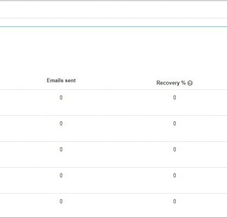Click the blank area between fourth row values
The image size is (227, 218).
coord(118,180)
